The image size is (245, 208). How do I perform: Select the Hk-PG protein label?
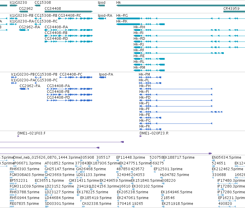click(x=145, y=121)
